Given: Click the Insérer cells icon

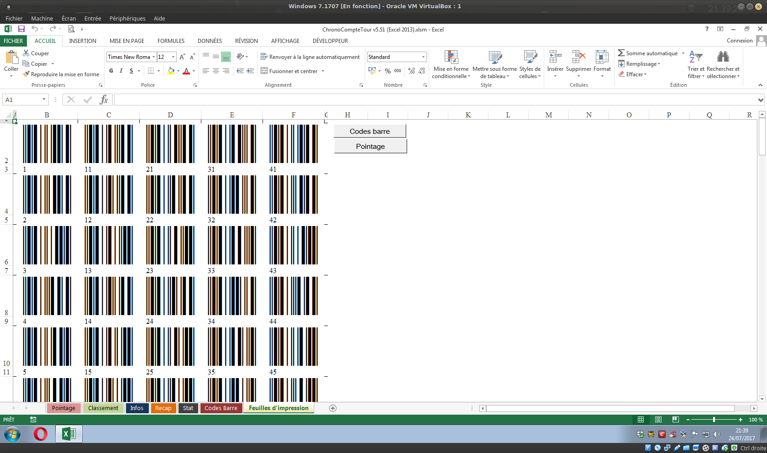Looking at the screenshot, I should [555, 58].
